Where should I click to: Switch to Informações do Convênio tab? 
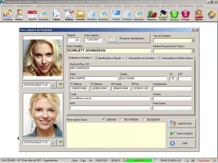(x=143, y=58)
